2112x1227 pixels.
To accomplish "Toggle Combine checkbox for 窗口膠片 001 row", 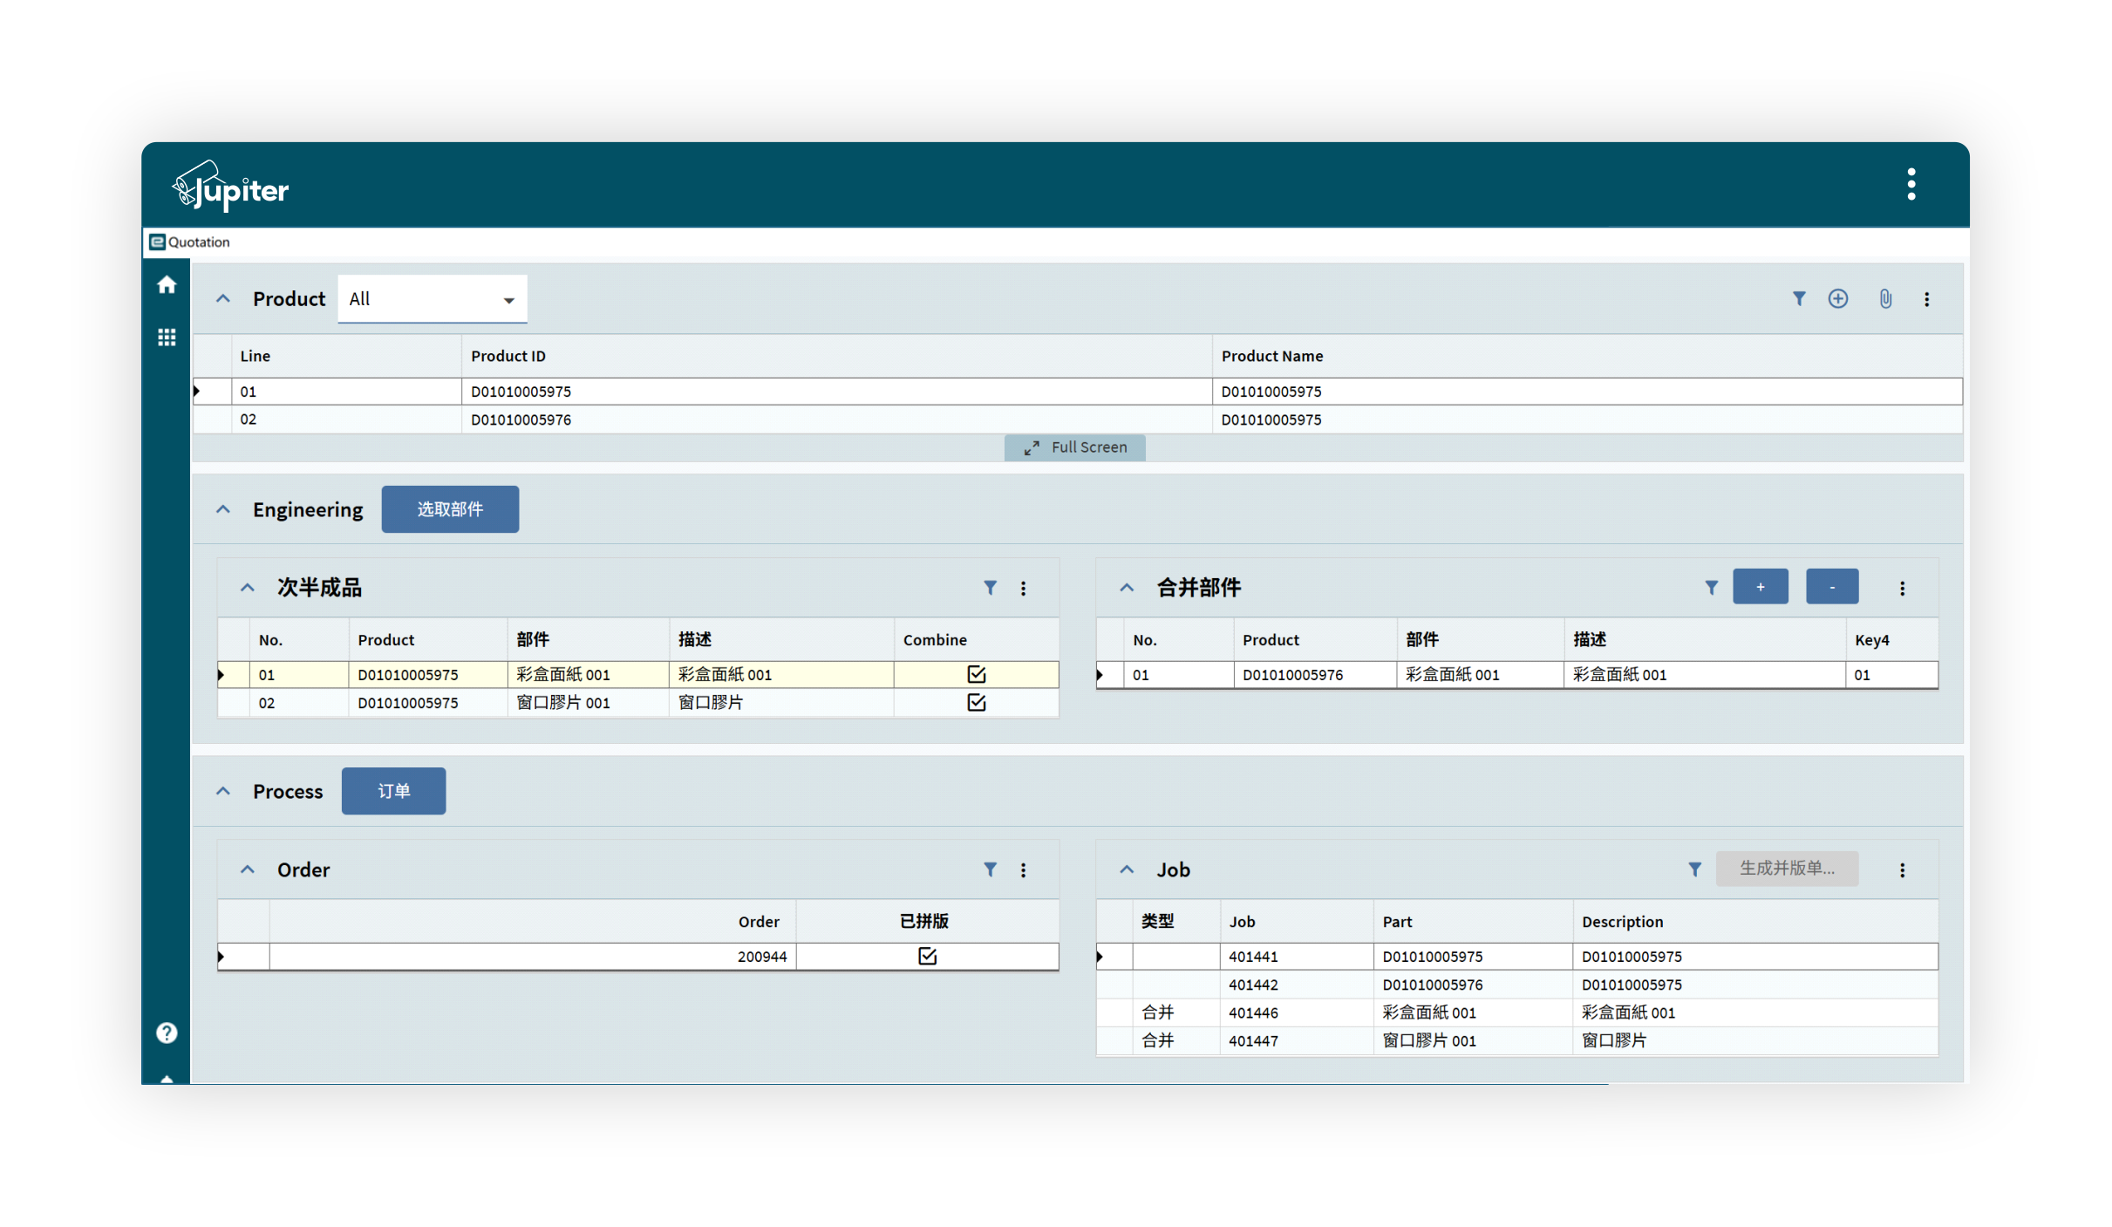I will click(976, 703).
